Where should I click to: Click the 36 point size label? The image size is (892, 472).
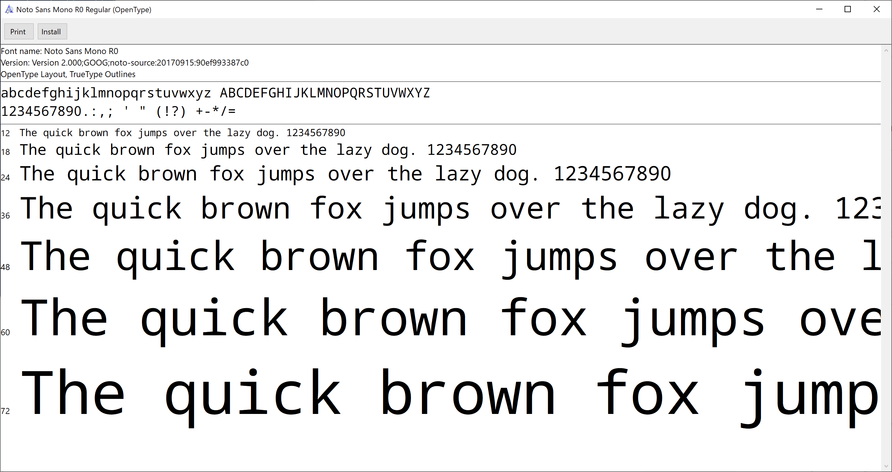tap(6, 216)
